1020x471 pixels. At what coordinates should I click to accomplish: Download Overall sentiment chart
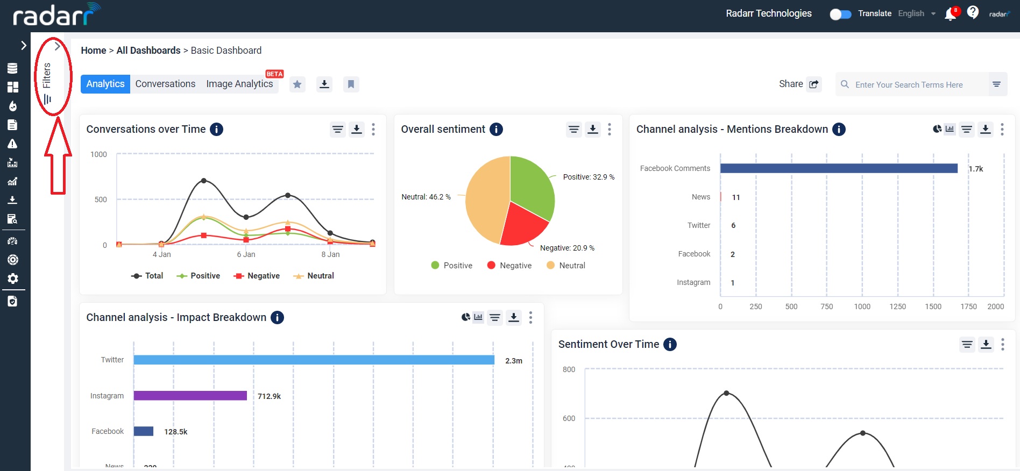pyautogui.click(x=592, y=129)
